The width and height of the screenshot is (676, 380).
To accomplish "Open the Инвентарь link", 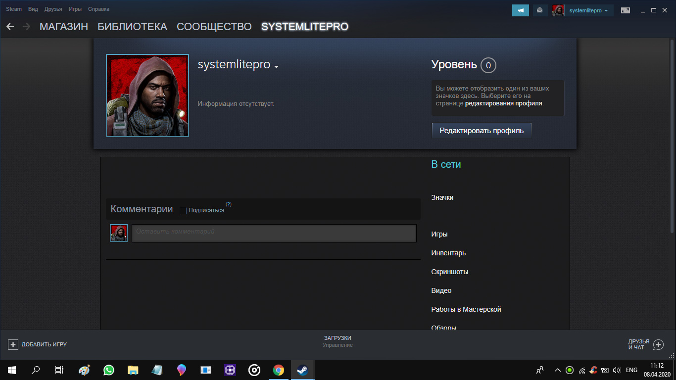I will coord(448,253).
